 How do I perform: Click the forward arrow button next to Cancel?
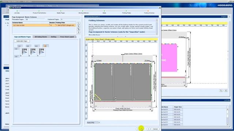pyautogui.click(x=148, y=129)
